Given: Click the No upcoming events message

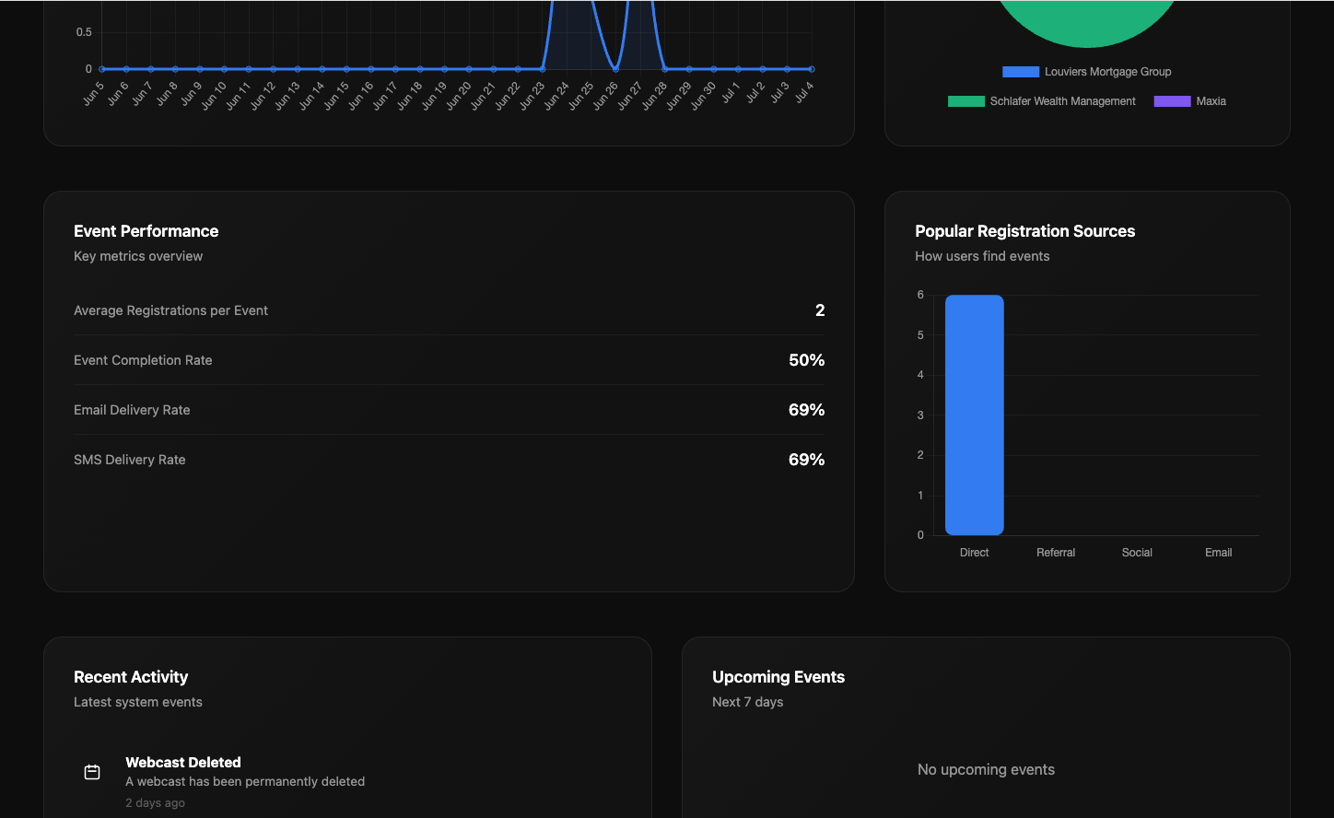Looking at the screenshot, I should (986, 769).
